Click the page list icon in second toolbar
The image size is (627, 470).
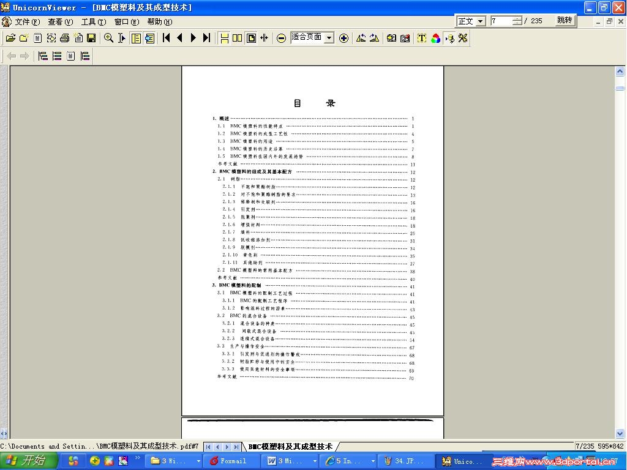(x=71, y=56)
